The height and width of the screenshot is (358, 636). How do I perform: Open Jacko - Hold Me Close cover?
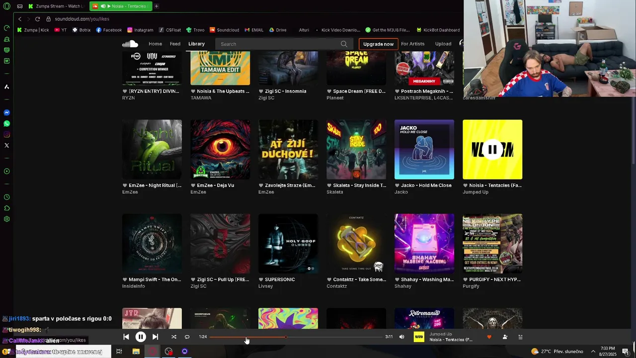(x=424, y=149)
